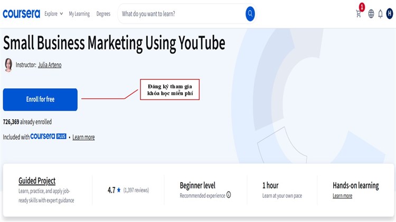396x222 pixels.
Task: Click Learn more under Hands-on learning
Action: 342,196
